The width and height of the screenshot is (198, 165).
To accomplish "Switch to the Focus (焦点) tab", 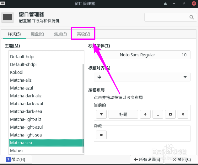I will coord(60,34).
